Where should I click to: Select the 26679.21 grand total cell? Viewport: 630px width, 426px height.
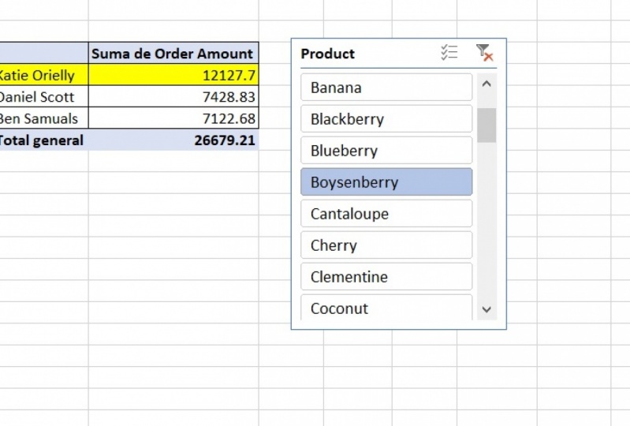point(173,140)
